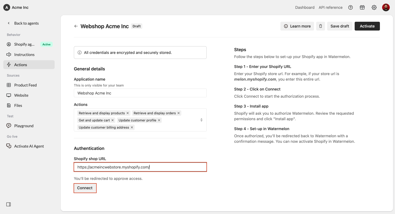Click the encrypted credentials info icon
Screen dimensions: 395x214
pos(80,53)
